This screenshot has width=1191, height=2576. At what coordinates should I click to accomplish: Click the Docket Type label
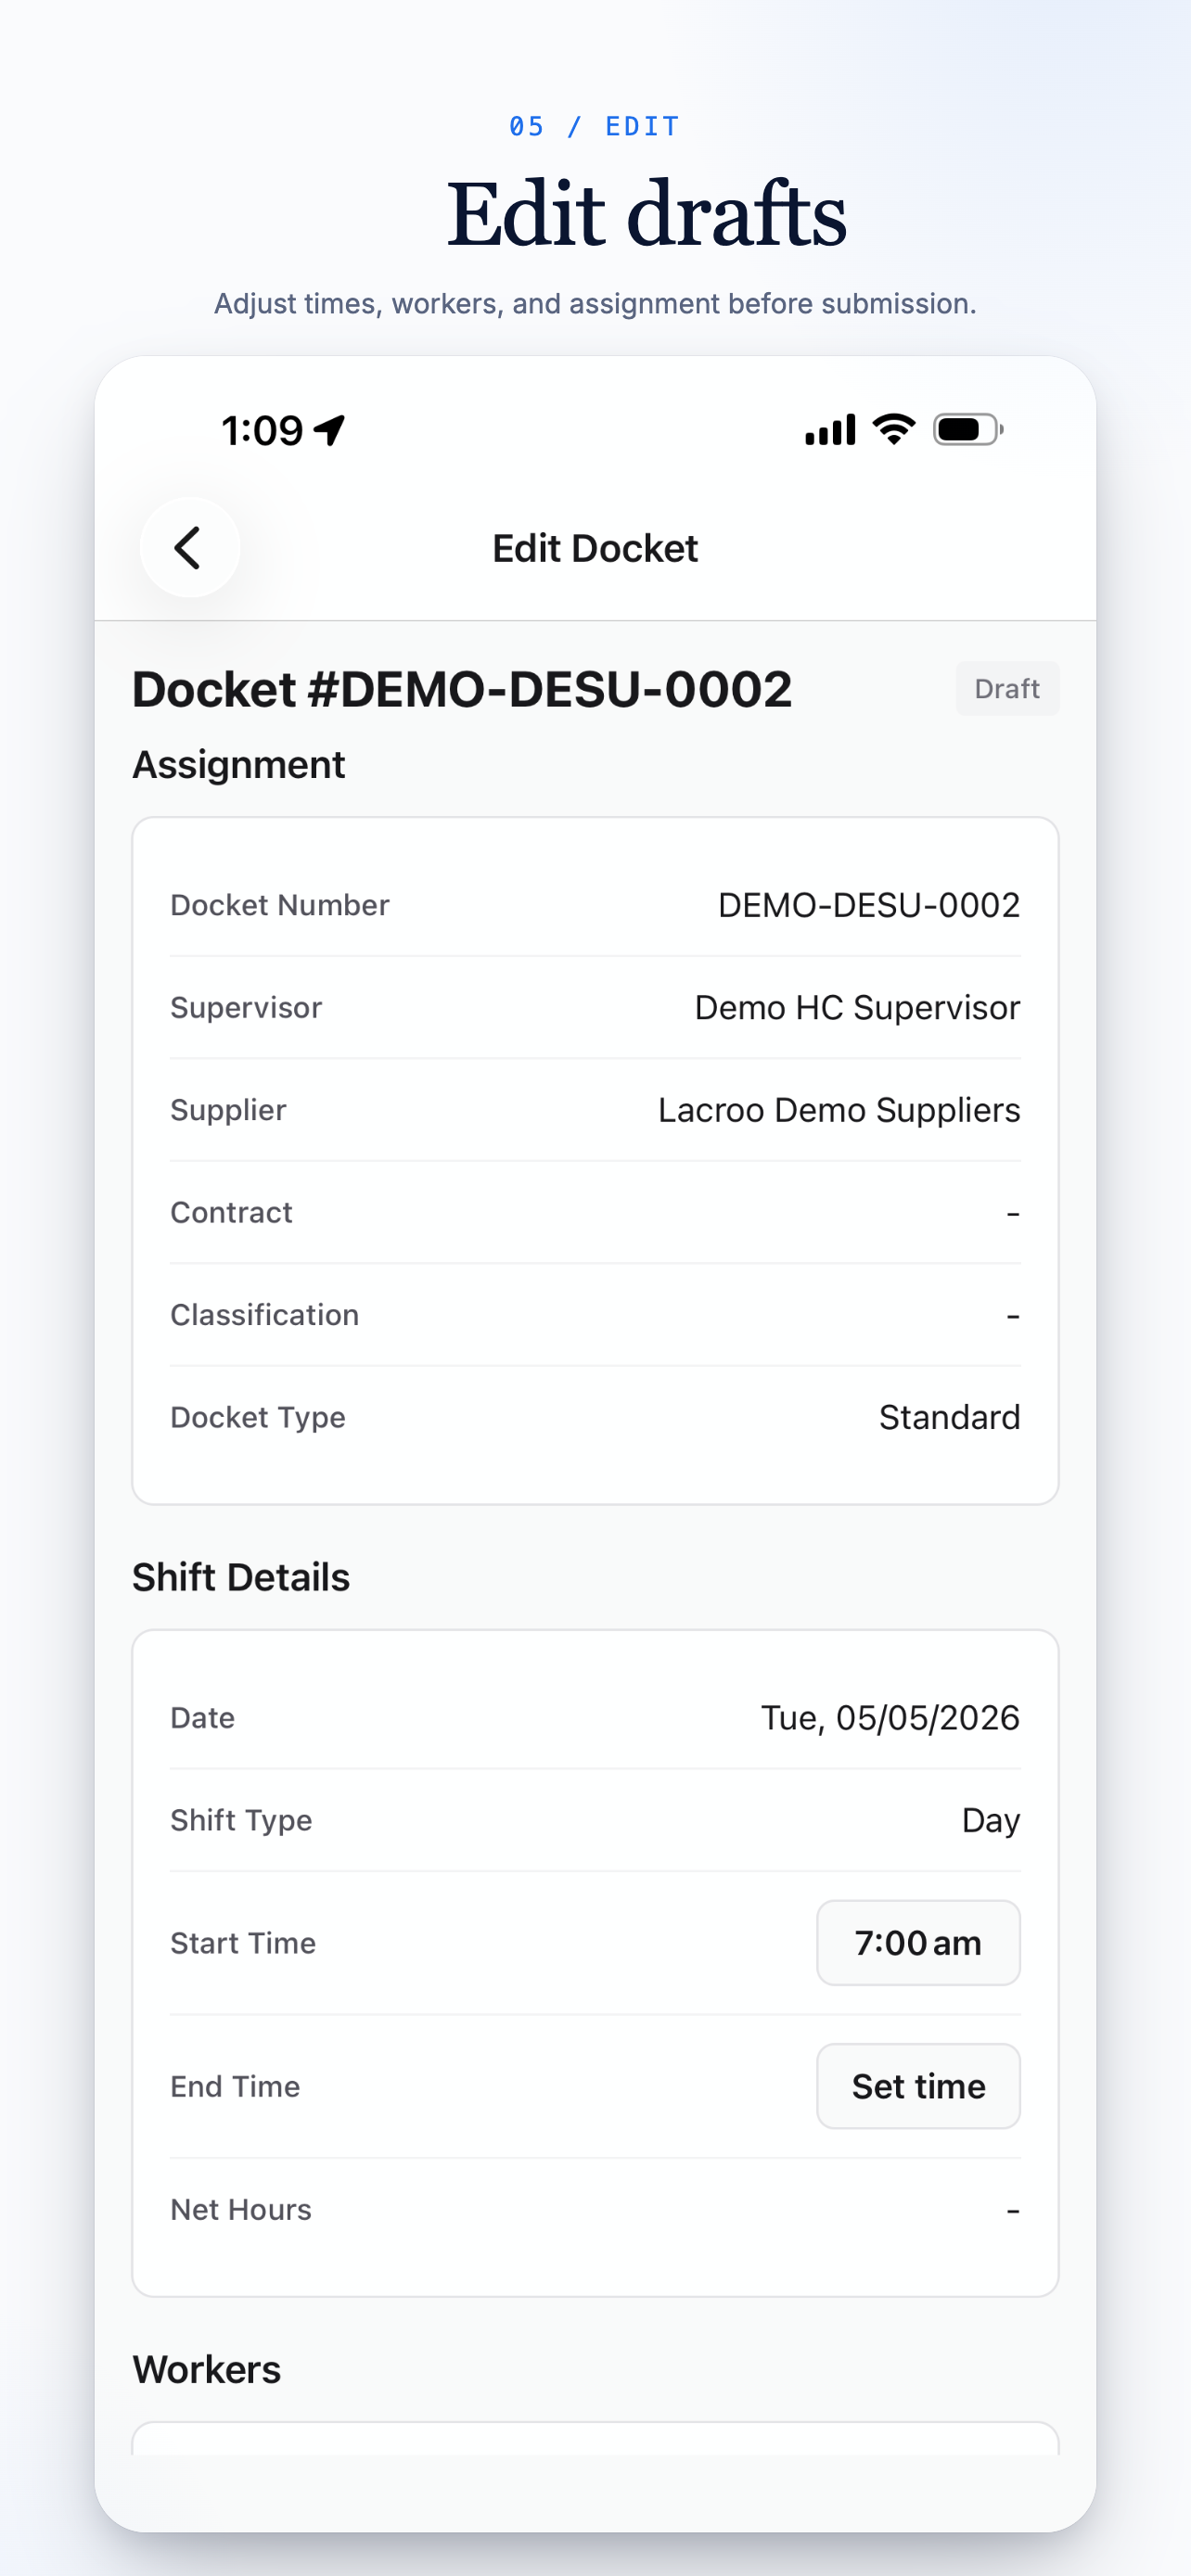click(x=258, y=1417)
